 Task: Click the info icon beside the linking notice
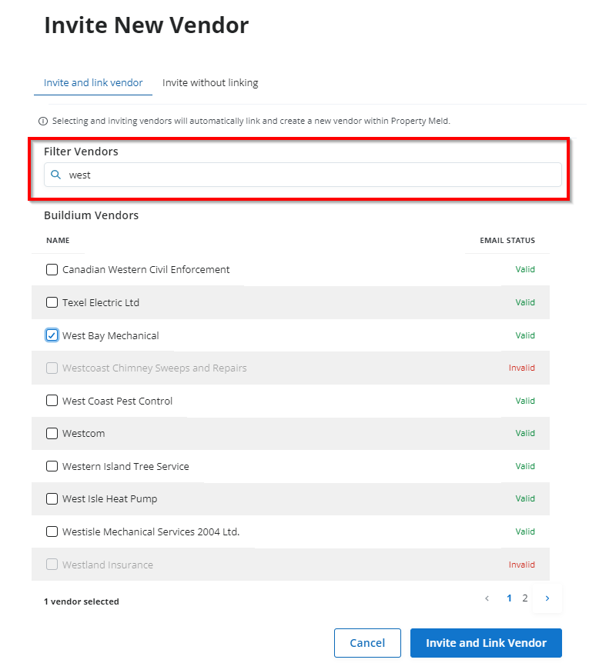pyautogui.click(x=43, y=122)
